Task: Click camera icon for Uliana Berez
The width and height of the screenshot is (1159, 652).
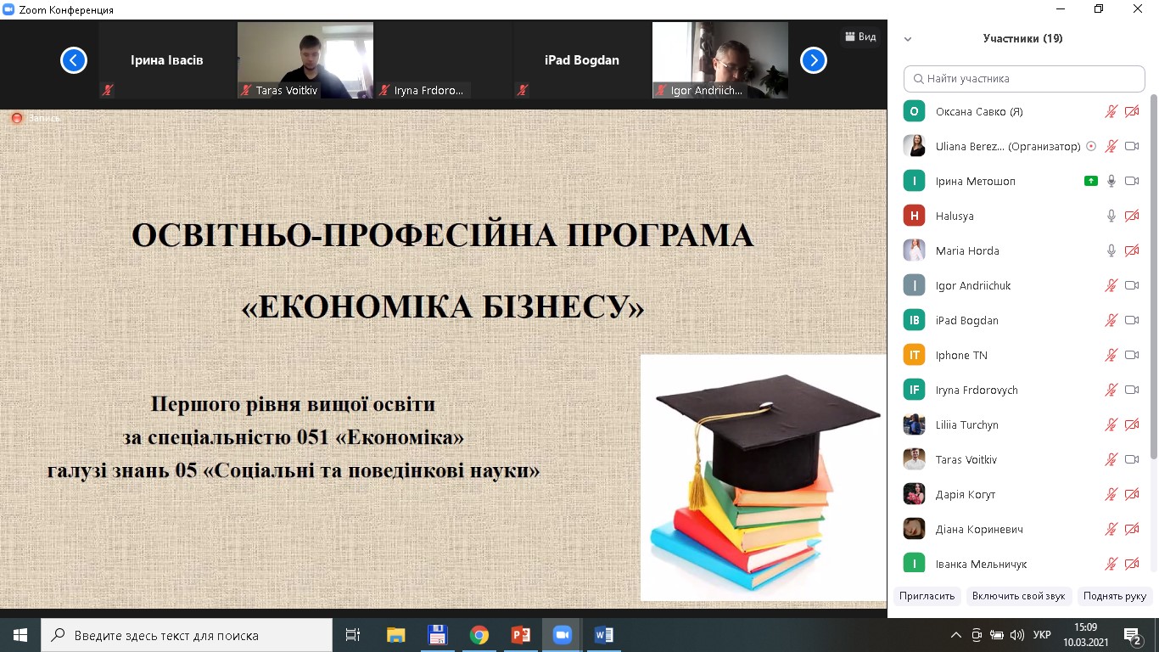Action: [x=1132, y=146]
